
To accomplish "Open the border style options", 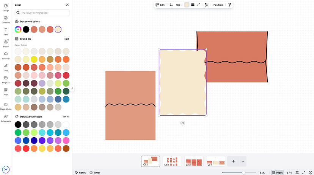I will click(193, 5).
